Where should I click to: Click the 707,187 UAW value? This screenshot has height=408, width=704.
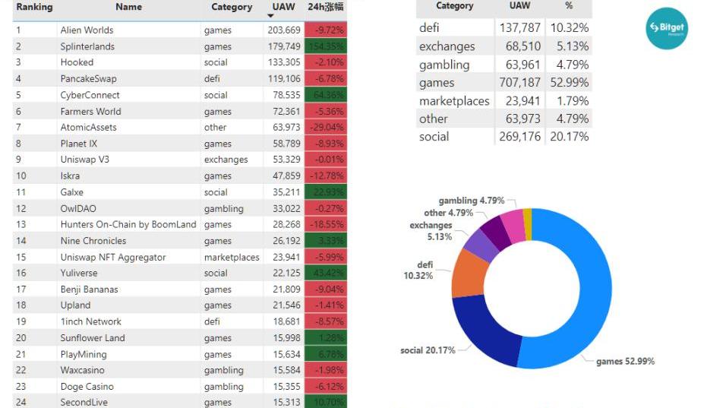coord(520,83)
